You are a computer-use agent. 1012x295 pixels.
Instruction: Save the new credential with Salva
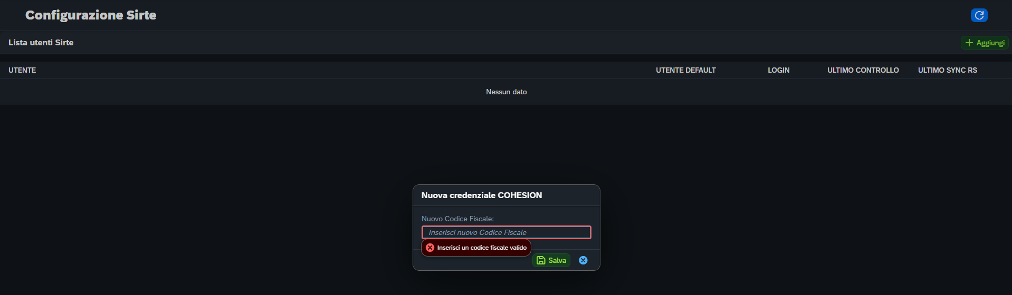coord(551,260)
